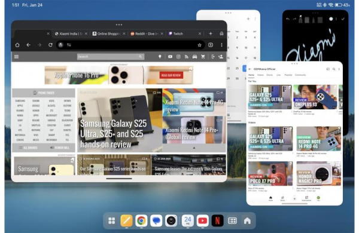Click the GSMArena search field
Screen dimensions: 359x233
[111, 57]
